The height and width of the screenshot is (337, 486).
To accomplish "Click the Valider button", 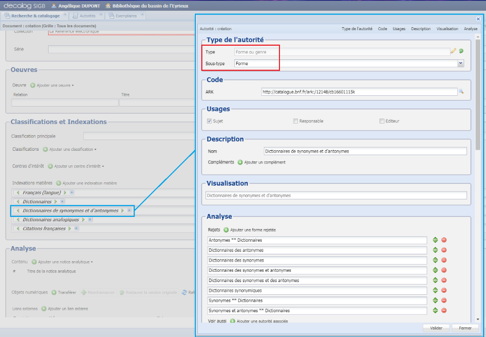I will [436, 328].
